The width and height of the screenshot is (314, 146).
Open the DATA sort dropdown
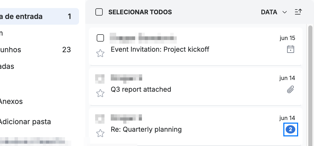[x=274, y=12]
